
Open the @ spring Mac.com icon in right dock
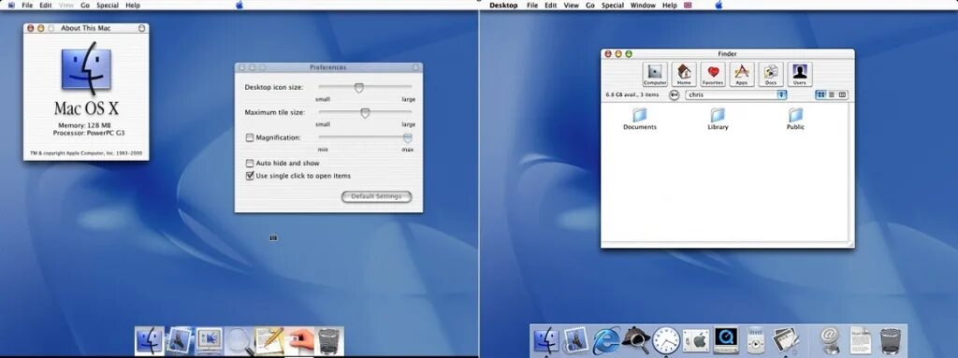[830, 340]
